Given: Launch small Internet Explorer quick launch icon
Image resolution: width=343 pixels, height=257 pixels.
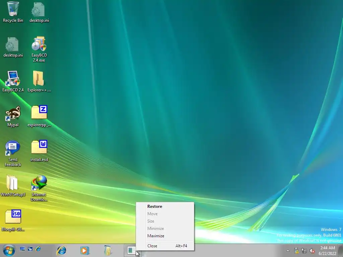Looking at the screenshot, I should [38, 249].
